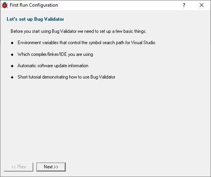Click the disabled << Prev button

pos(18,167)
